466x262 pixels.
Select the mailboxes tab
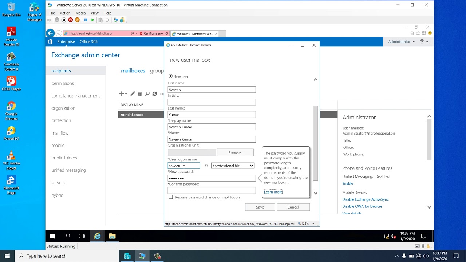click(133, 71)
